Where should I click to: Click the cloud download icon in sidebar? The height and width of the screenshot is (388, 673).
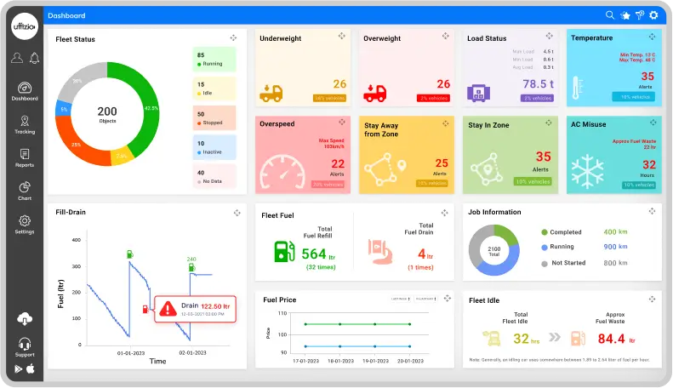tap(25, 319)
